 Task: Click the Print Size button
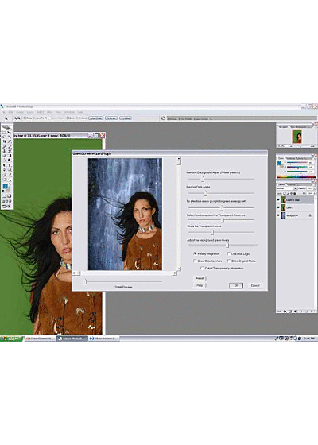click(126, 118)
